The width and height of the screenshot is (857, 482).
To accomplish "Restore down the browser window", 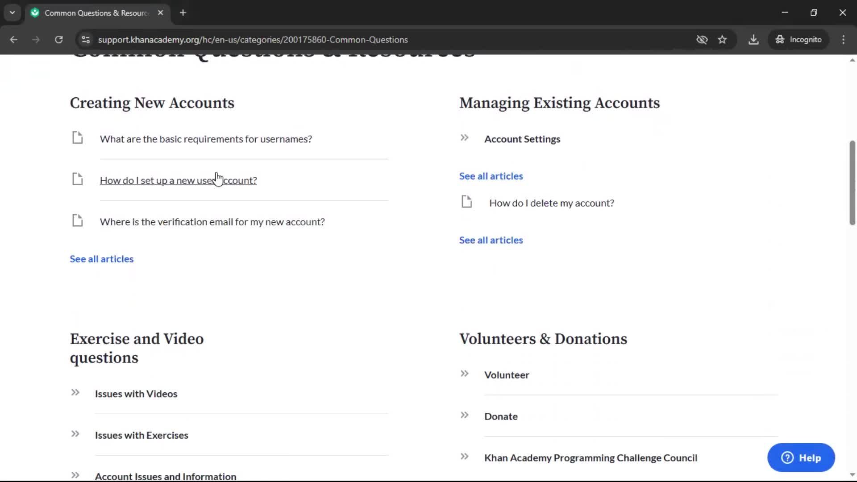I will pyautogui.click(x=814, y=13).
